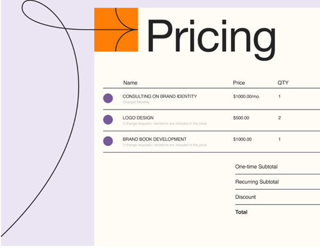Click the QTY column header
Image resolution: width=320 pixels, height=248 pixels.
pyautogui.click(x=283, y=82)
